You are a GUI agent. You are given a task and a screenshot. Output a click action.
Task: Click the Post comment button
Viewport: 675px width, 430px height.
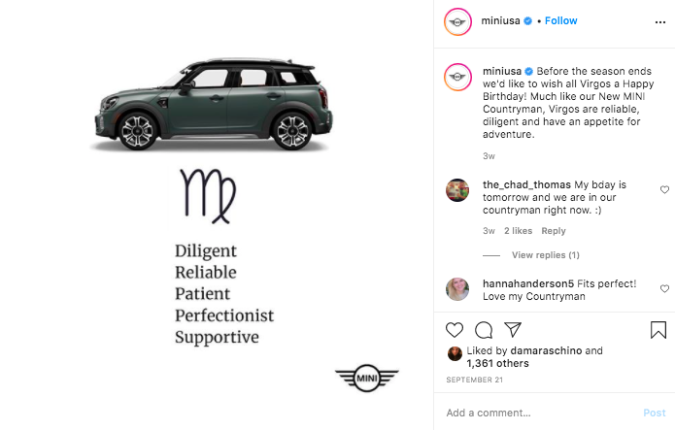pos(655,413)
